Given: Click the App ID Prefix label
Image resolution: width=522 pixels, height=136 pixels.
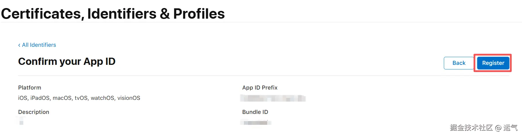Looking at the screenshot, I should [260, 88].
